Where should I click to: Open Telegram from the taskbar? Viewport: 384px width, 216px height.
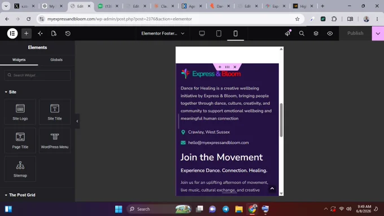click(225, 209)
